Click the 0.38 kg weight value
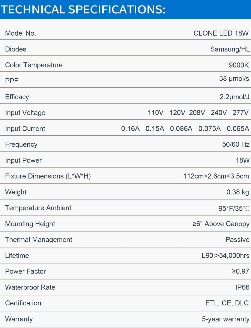Screen dimensions: 251x328 pyautogui.click(x=238, y=192)
